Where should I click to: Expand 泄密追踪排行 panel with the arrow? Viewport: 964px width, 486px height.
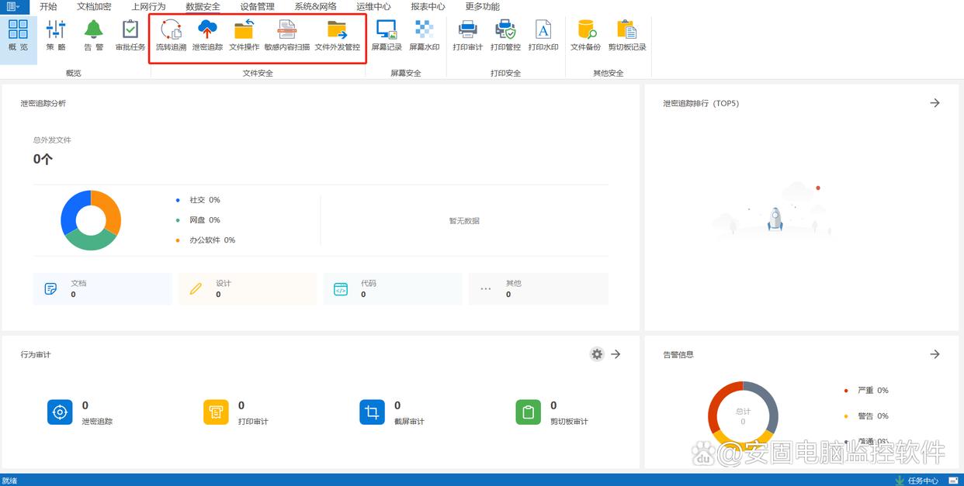(935, 103)
